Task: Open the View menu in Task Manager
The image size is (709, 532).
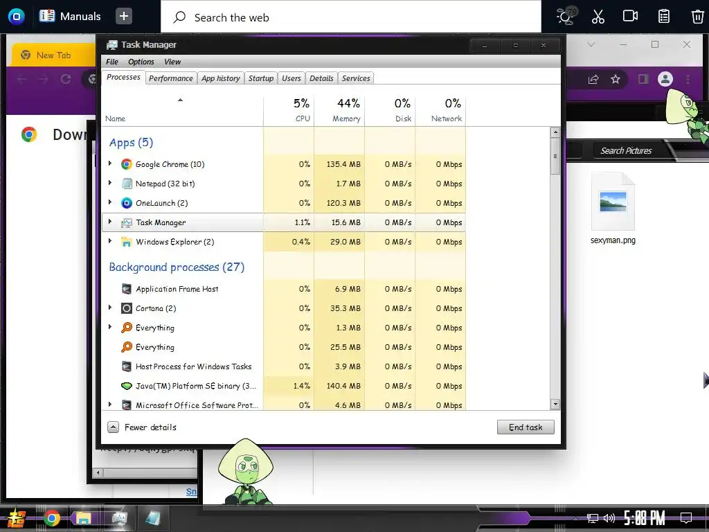Action: [x=172, y=62]
